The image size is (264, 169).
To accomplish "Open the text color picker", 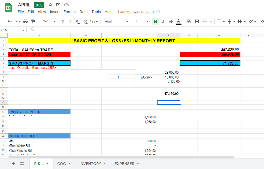I will pos(179,21).
